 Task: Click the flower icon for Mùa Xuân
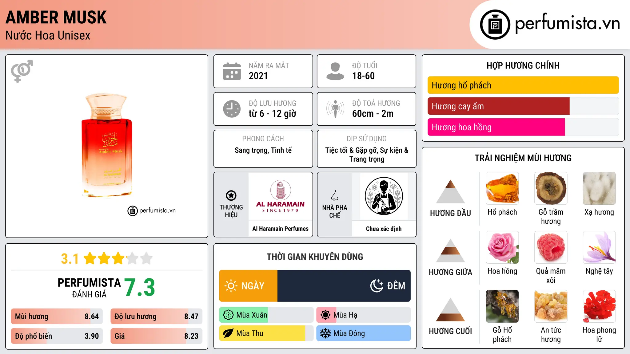pyautogui.click(x=228, y=315)
